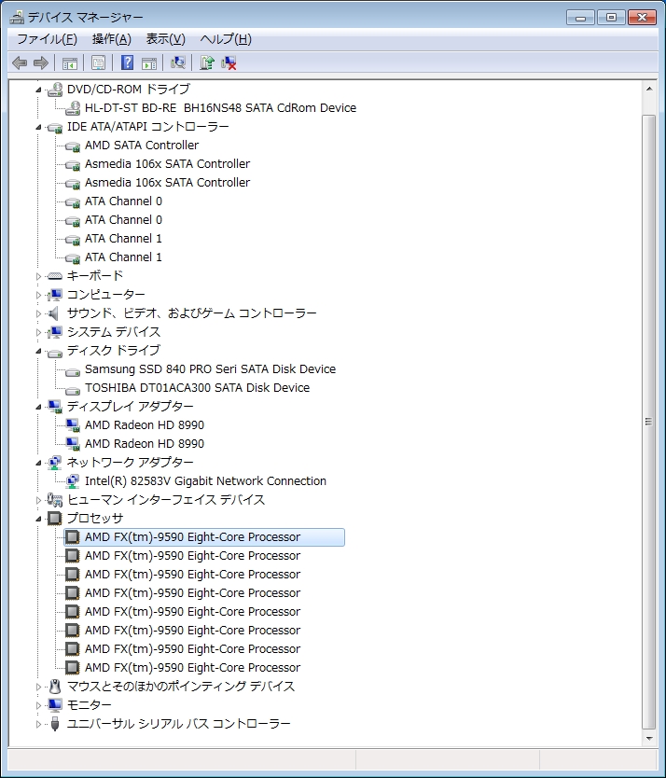Expand the サウンド、ビデオ、およびゲーム コントローラー node
This screenshot has height=778, width=666.
(38, 313)
